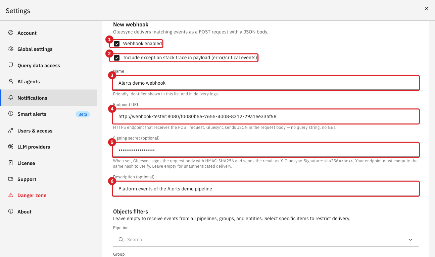The height and width of the screenshot is (257, 435).
Task: Open the License section
Action: pyautogui.click(x=49, y=163)
